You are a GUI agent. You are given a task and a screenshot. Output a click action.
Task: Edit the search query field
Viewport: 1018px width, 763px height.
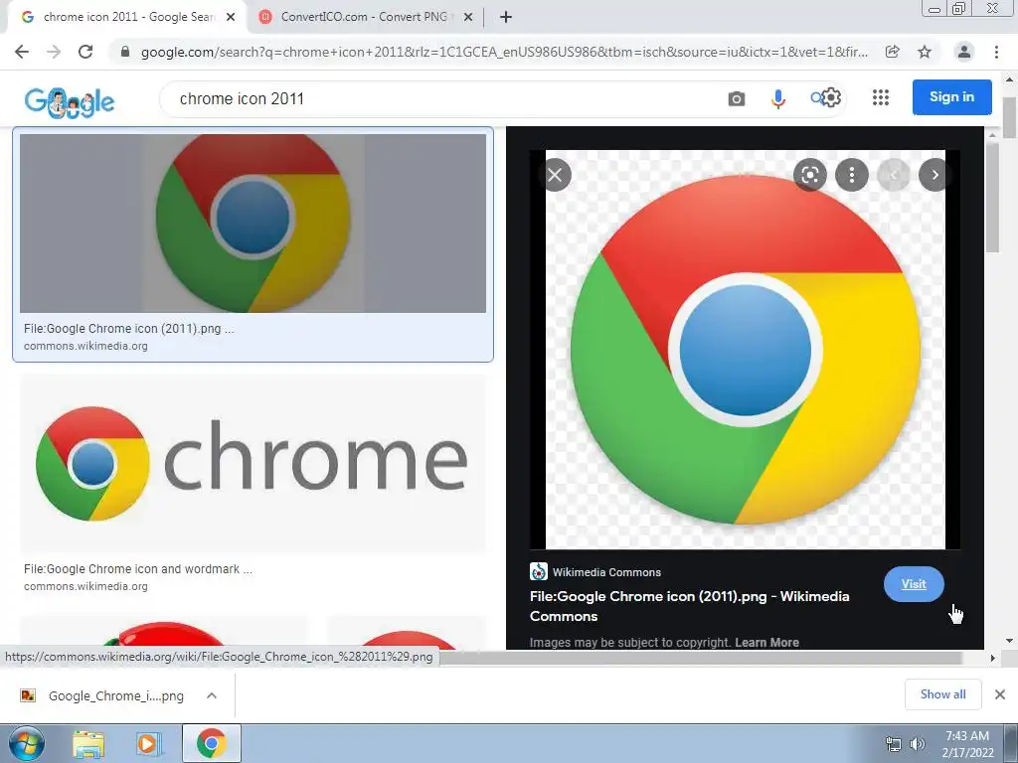coord(441,98)
